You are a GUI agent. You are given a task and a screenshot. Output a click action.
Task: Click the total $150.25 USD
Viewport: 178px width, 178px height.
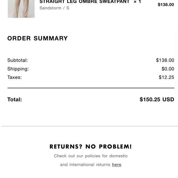tap(157, 99)
